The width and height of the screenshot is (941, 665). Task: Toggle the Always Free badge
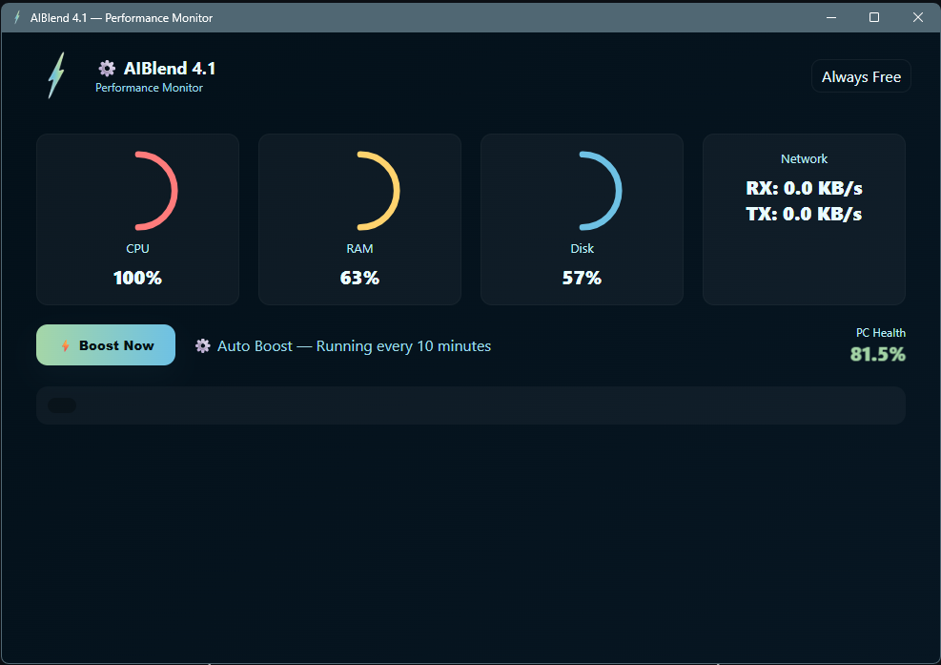click(x=860, y=76)
